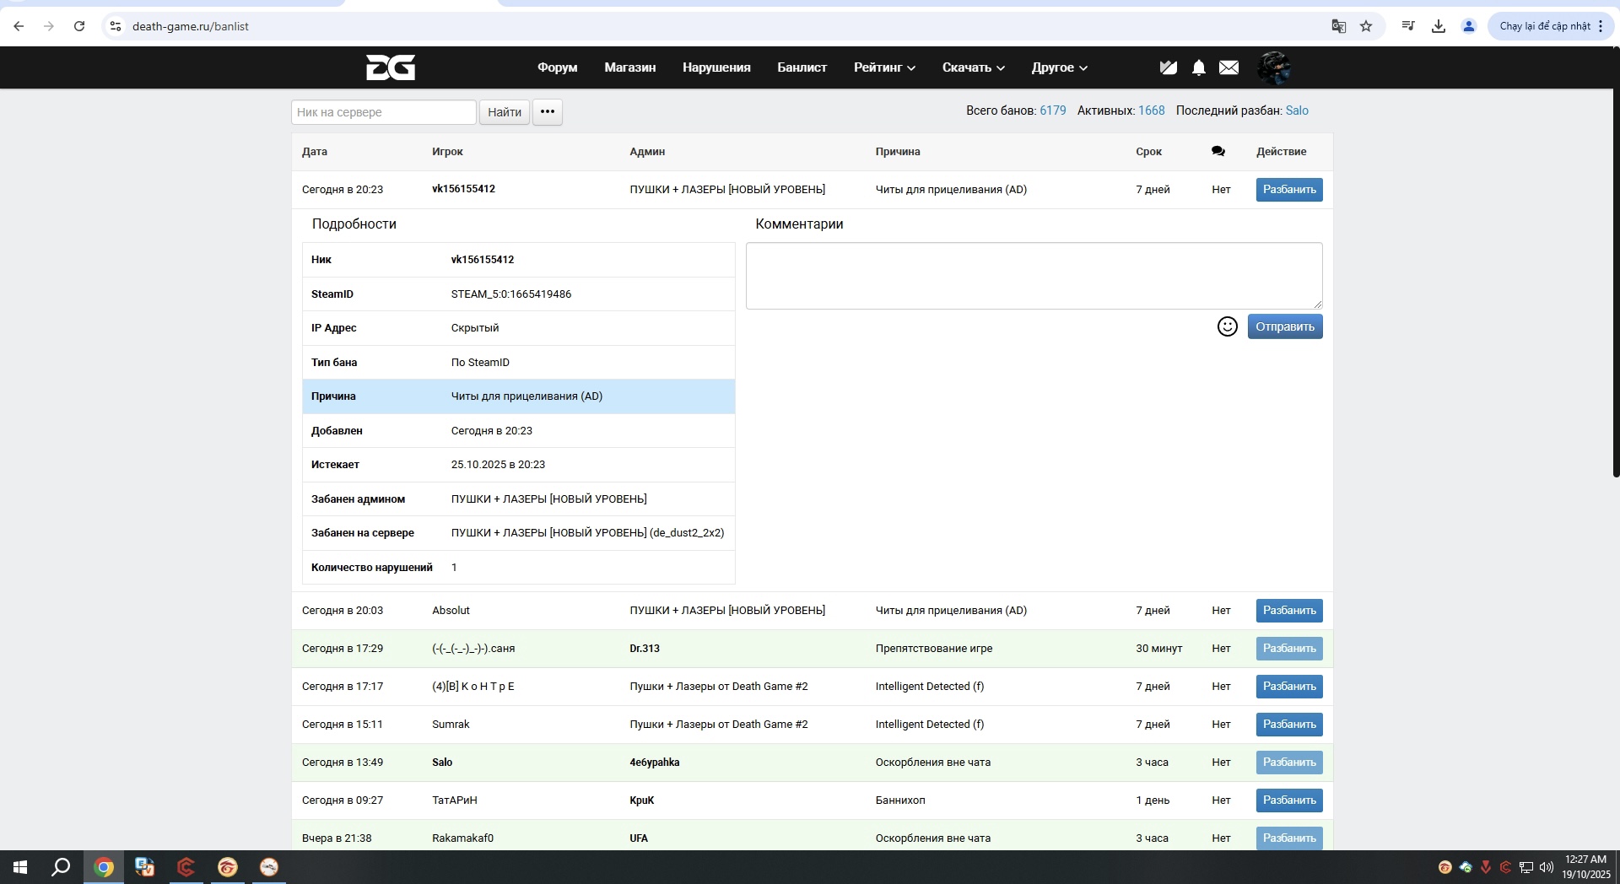The height and width of the screenshot is (884, 1620).
Task: Expand the Скачать dropdown menu
Action: point(973,67)
